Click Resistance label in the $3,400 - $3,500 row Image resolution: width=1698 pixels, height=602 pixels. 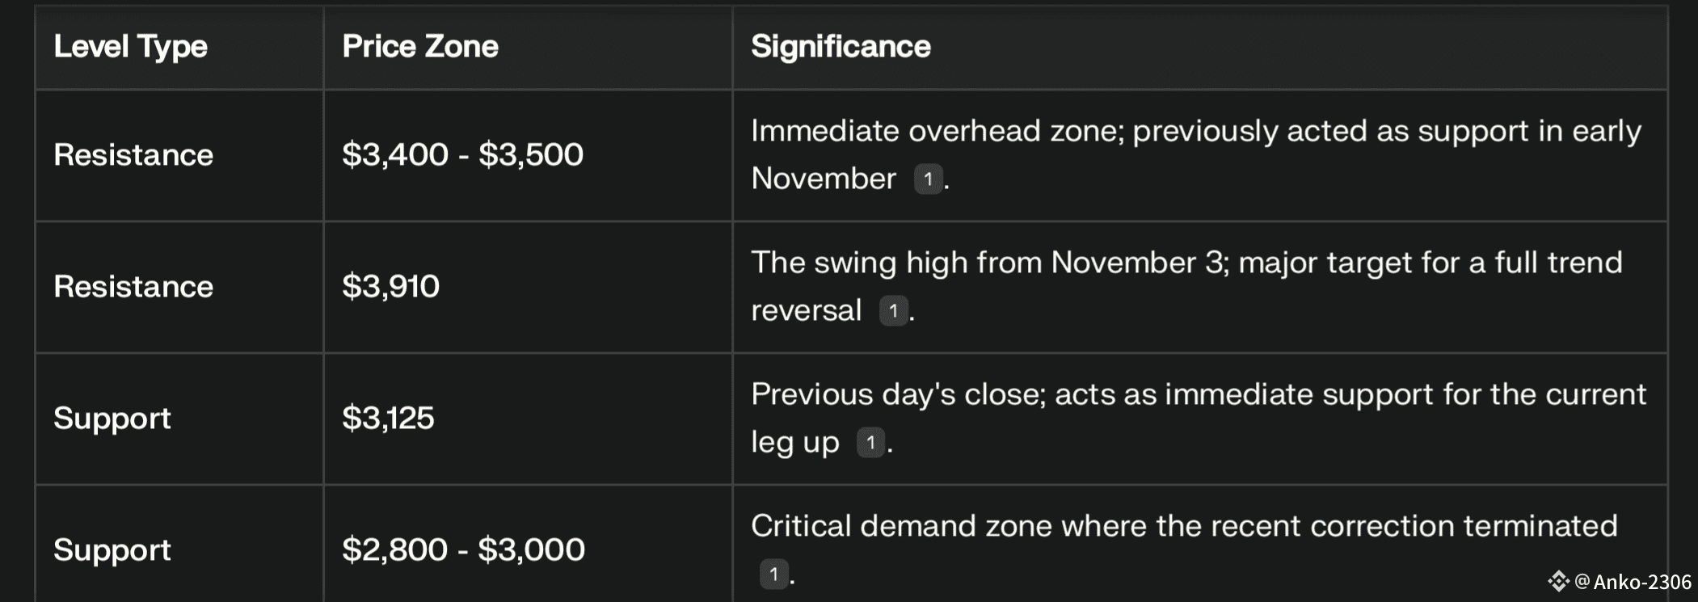point(133,154)
